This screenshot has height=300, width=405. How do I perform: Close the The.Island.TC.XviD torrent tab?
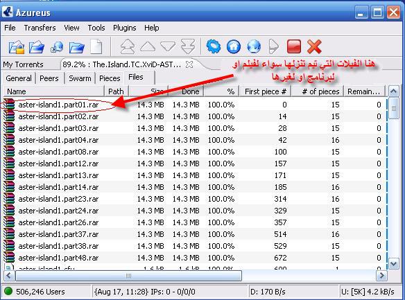point(189,64)
